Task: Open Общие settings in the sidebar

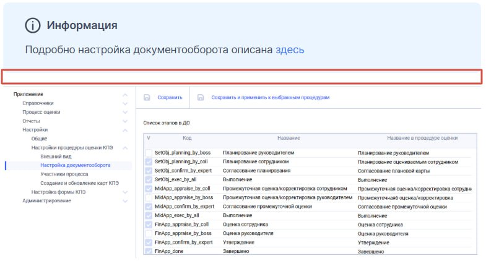Action: pyautogui.click(x=39, y=139)
